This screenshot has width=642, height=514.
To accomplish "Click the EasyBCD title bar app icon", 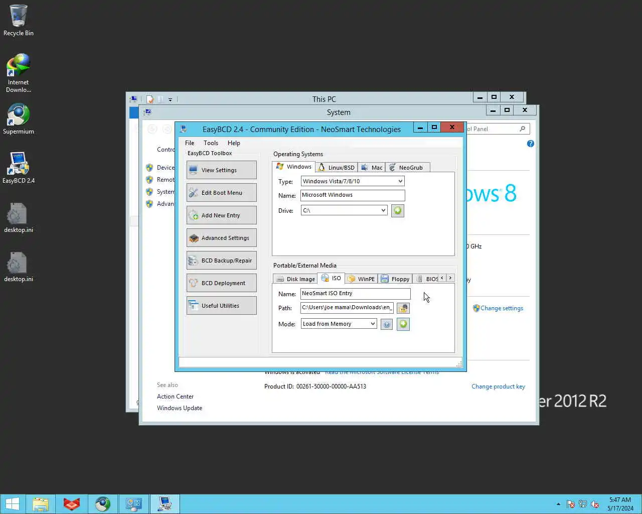I will click(x=184, y=129).
